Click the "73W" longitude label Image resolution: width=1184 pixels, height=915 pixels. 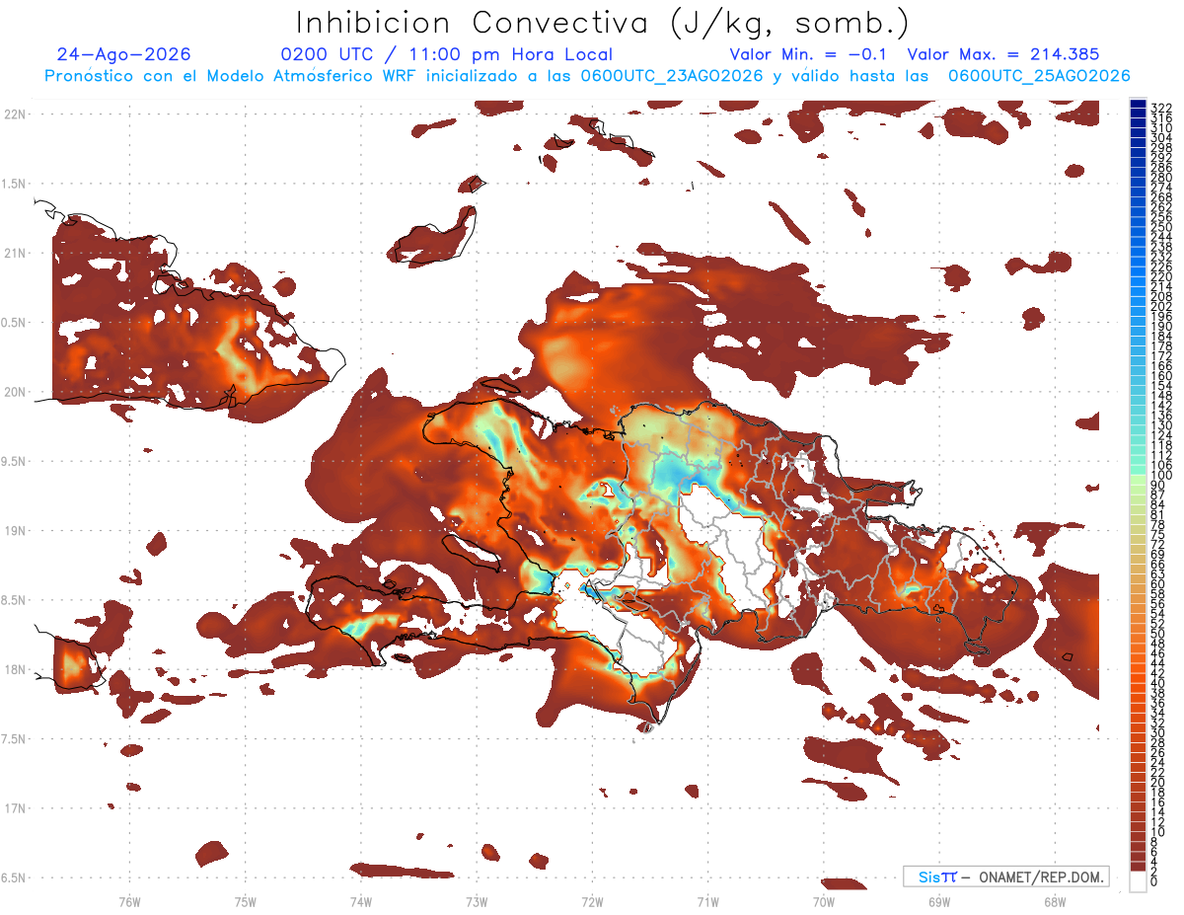tap(477, 901)
